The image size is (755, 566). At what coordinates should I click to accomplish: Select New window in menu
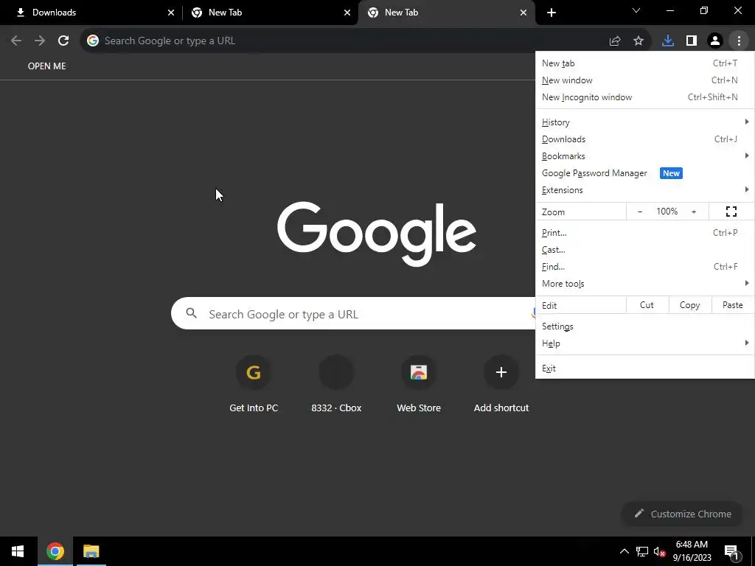click(x=644, y=80)
